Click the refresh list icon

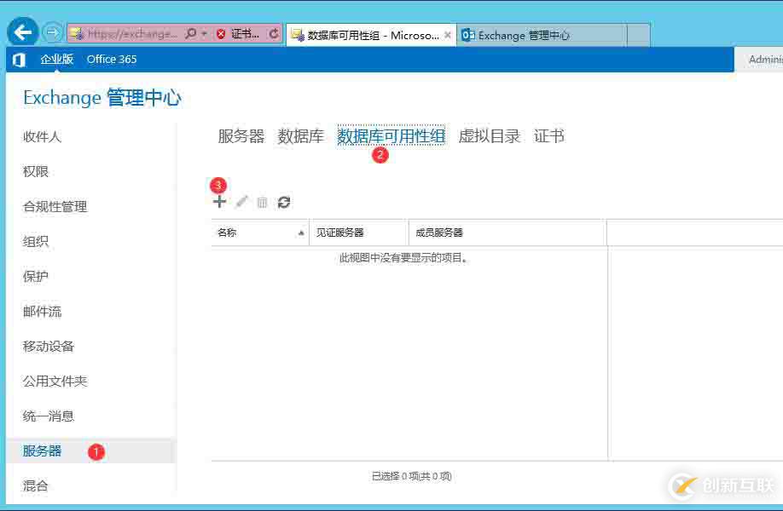[x=284, y=202]
